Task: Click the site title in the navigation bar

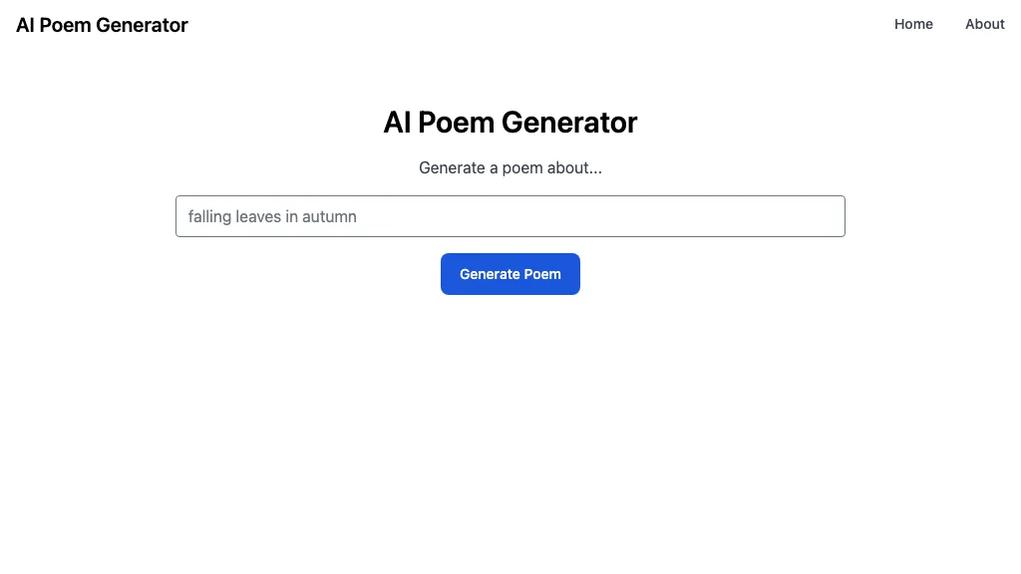Action: 101,24
